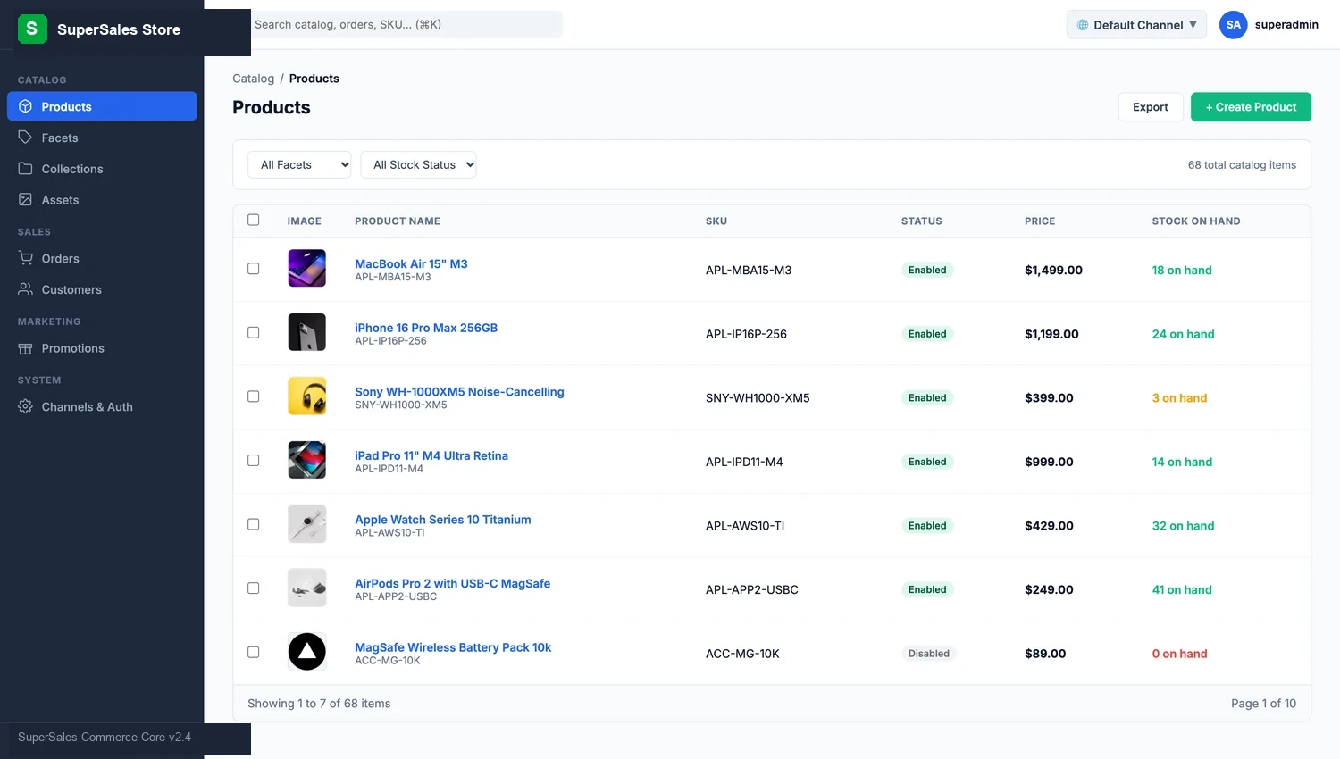Open the MacBook Air 15" M3 thumbnail
This screenshot has height=759, width=1340.
(306, 268)
